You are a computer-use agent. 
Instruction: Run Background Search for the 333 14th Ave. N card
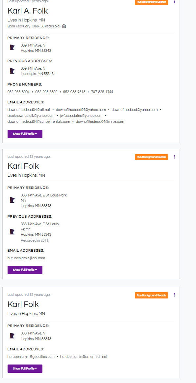coord(151,295)
